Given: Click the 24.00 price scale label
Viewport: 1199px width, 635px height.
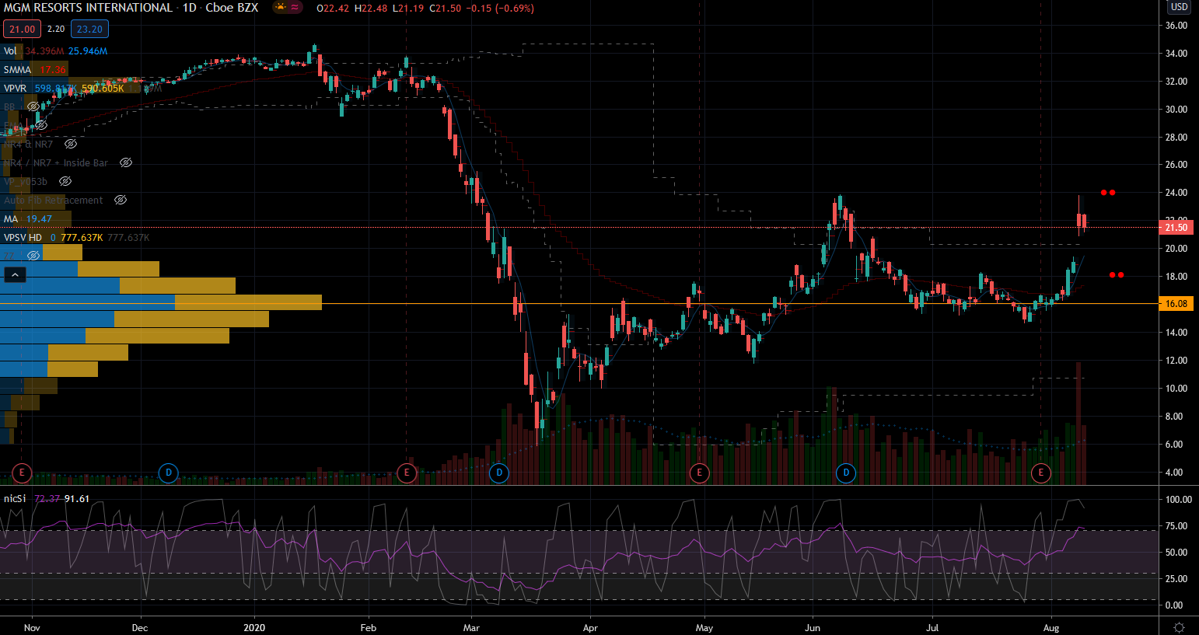Looking at the screenshot, I should [x=1176, y=193].
